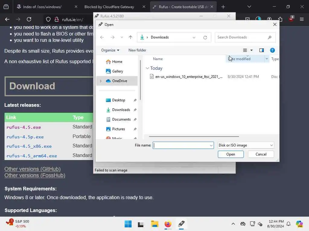Sort by the Name column header
The image size is (309, 231).
[158, 59]
